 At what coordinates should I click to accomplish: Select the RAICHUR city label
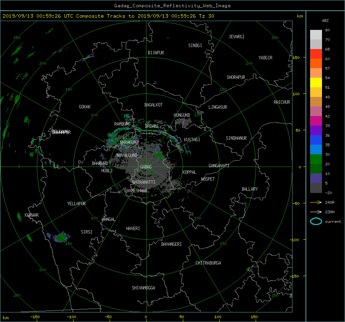coord(282,102)
